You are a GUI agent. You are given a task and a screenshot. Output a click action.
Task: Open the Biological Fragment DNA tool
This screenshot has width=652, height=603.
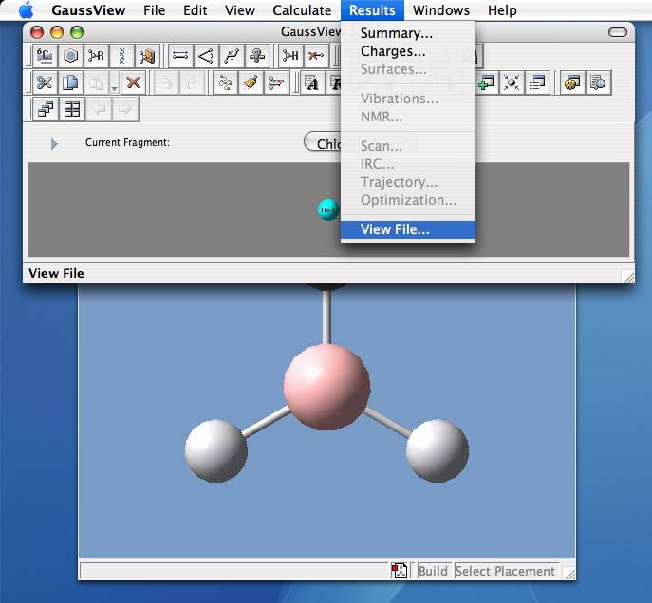pyautogui.click(x=121, y=56)
